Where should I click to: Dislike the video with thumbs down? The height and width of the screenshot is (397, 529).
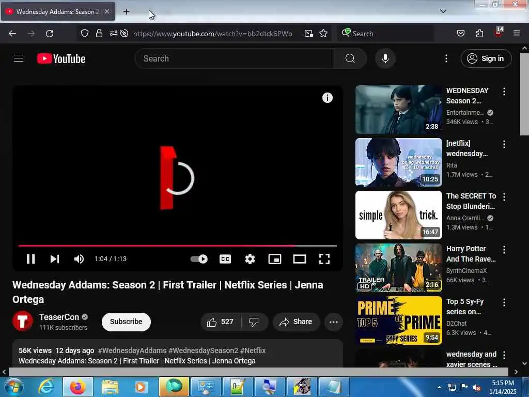click(254, 322)
